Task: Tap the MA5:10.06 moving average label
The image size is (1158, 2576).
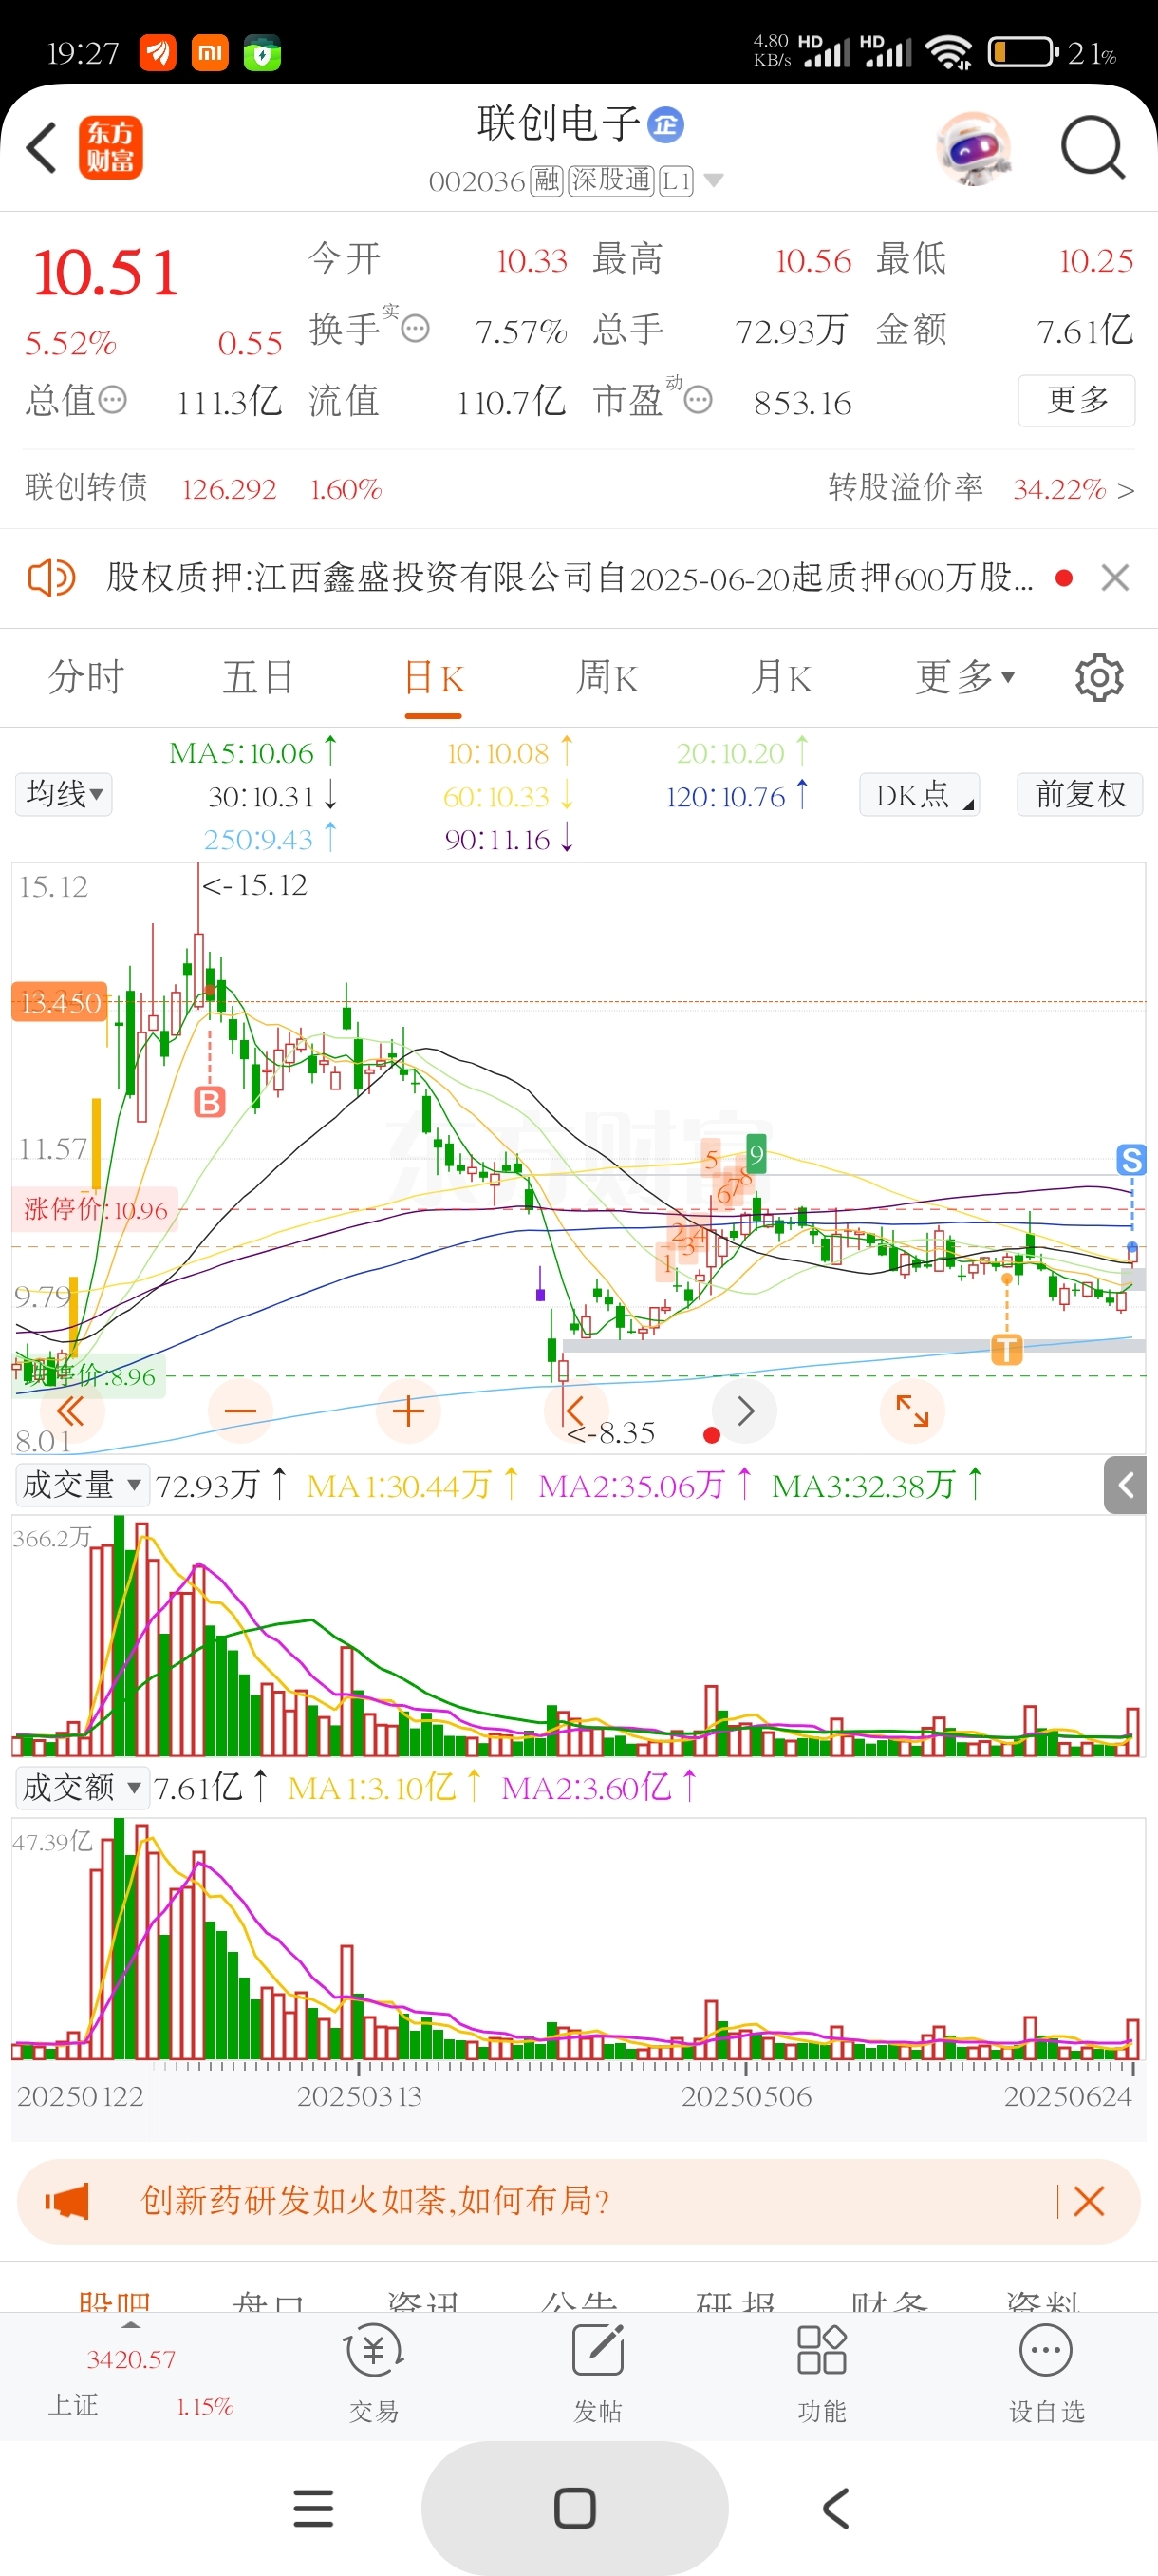Action: coord(252,752)
